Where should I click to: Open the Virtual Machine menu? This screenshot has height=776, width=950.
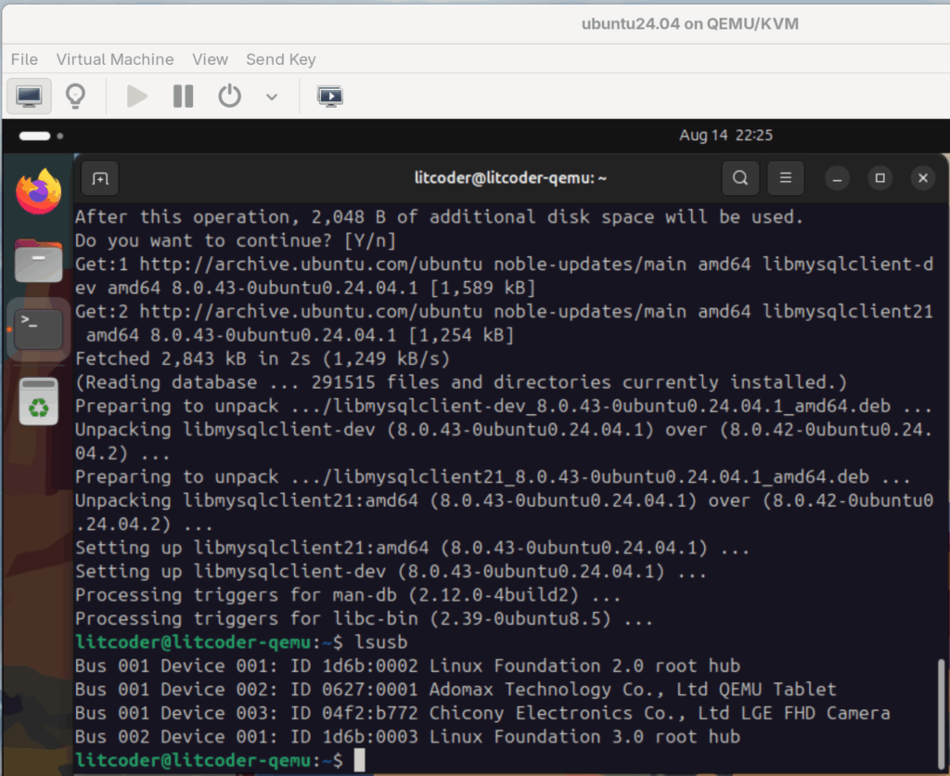coord(115,59)
